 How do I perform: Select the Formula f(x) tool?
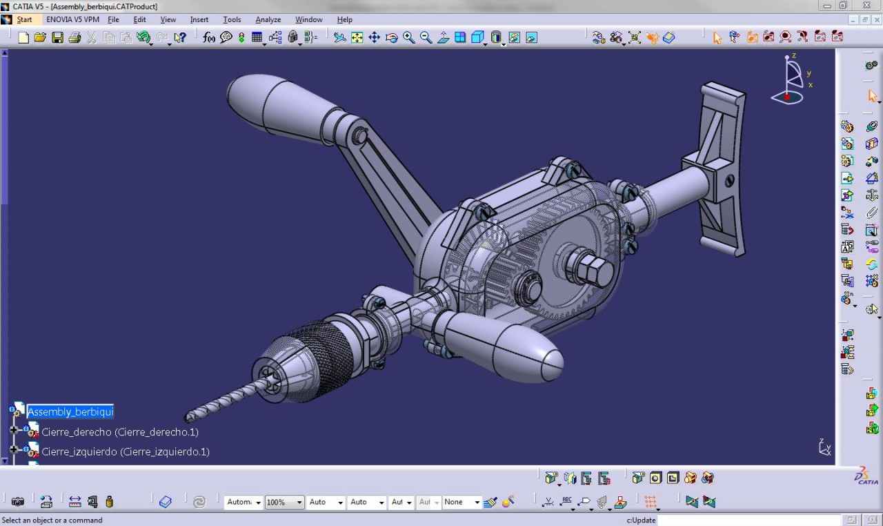coord(209,37)
